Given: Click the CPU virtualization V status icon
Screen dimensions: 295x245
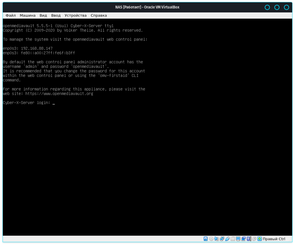Looking at the screenshot, I should tap(249, 239).
